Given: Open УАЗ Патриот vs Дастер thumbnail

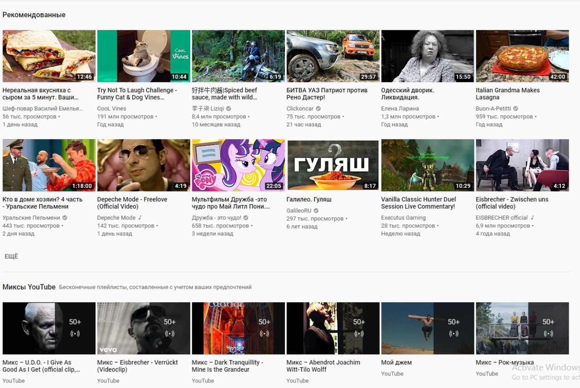Looking at the screenshot, I should click(333, 56).
